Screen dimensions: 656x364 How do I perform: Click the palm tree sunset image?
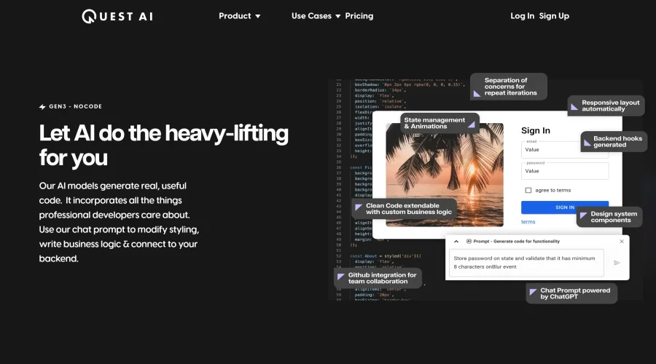point(445,175)
